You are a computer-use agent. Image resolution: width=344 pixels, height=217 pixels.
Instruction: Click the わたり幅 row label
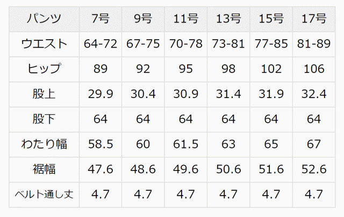(x=44, y=144)
